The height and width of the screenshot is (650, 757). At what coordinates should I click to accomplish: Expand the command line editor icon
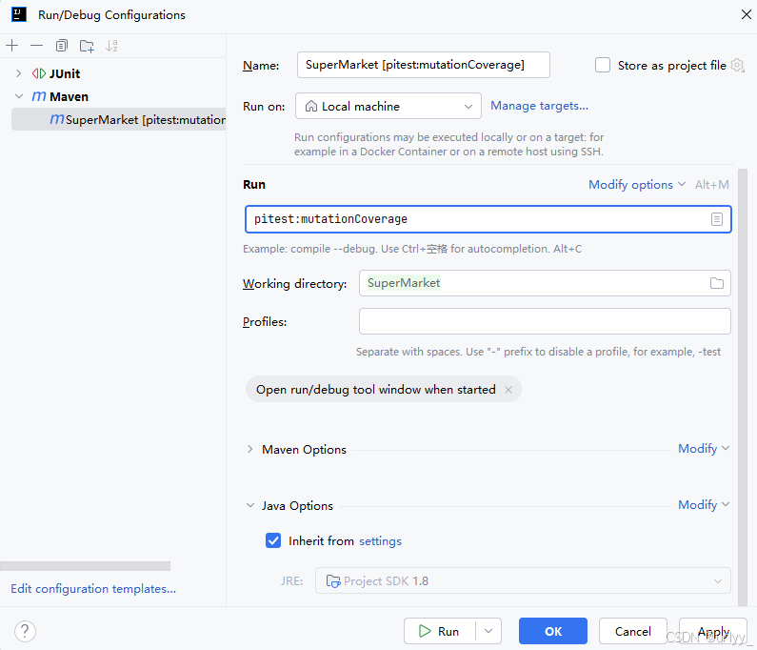(717, 219)
